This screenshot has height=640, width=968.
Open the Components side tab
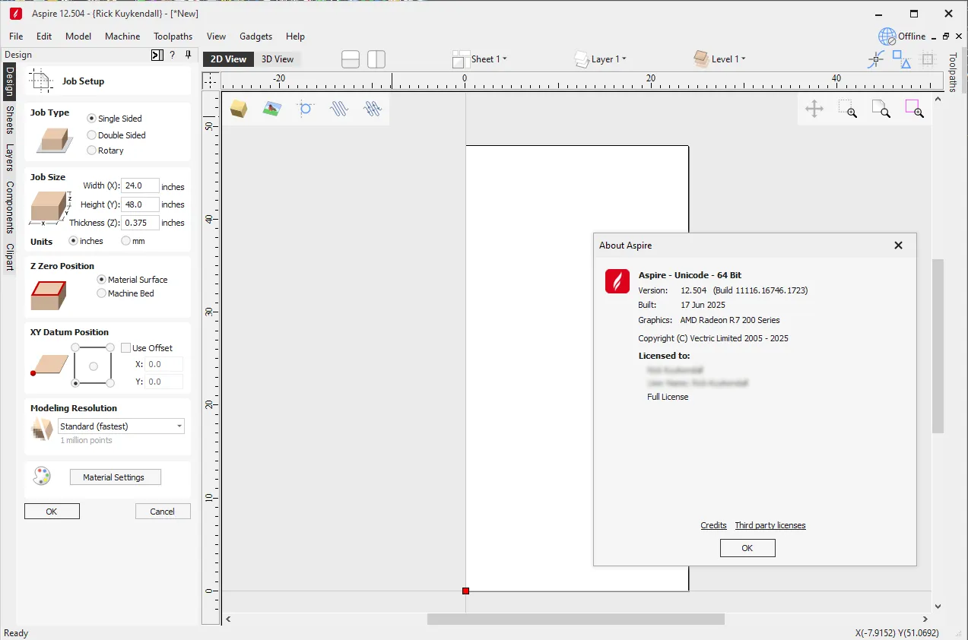tap(10, 207)
